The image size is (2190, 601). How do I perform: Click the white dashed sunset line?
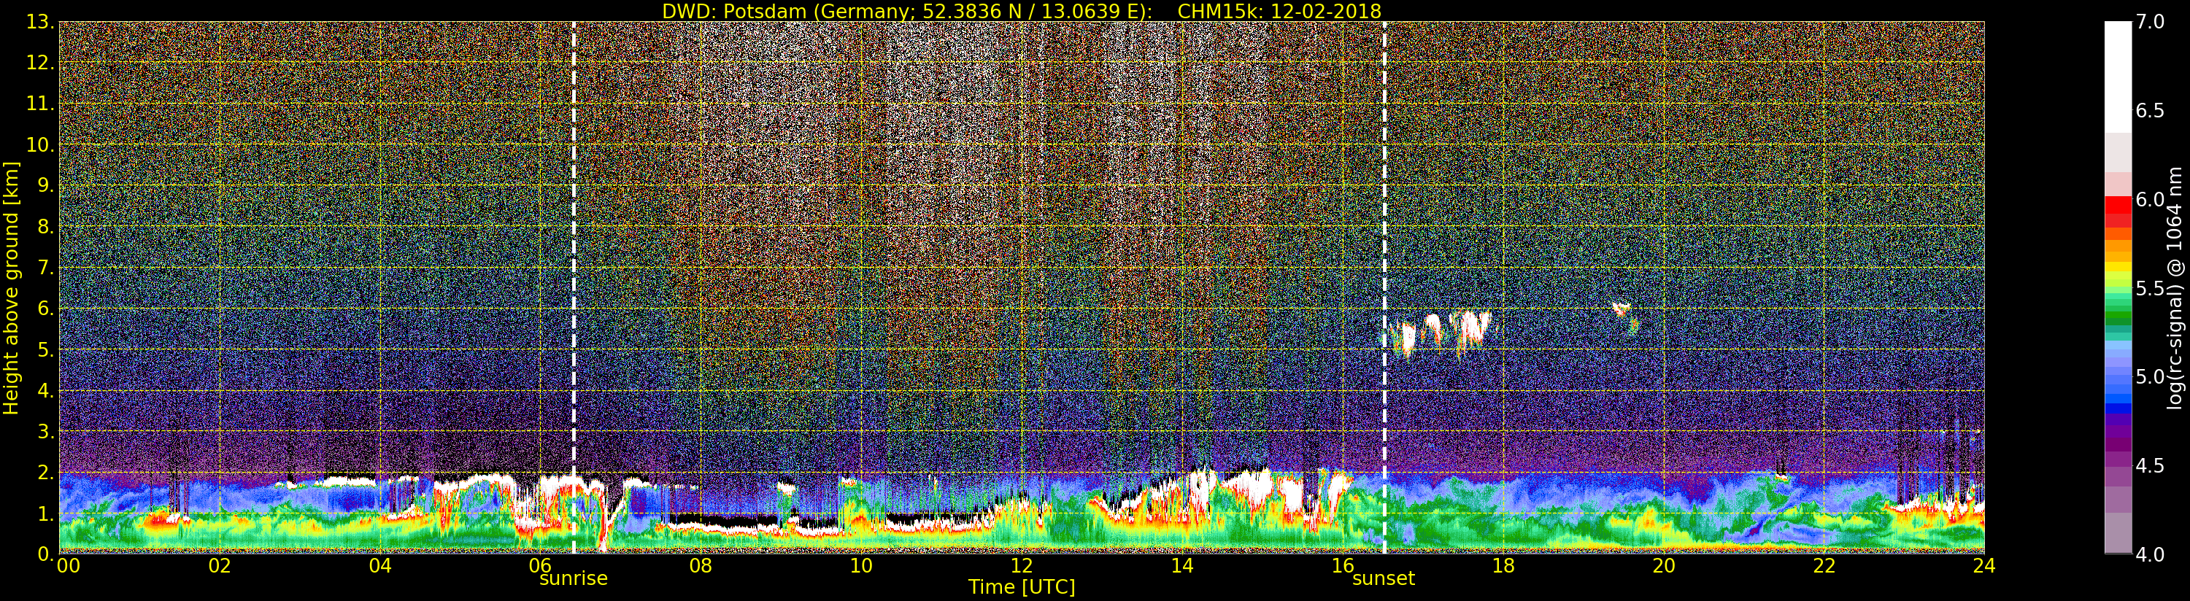click(1385, 287)
